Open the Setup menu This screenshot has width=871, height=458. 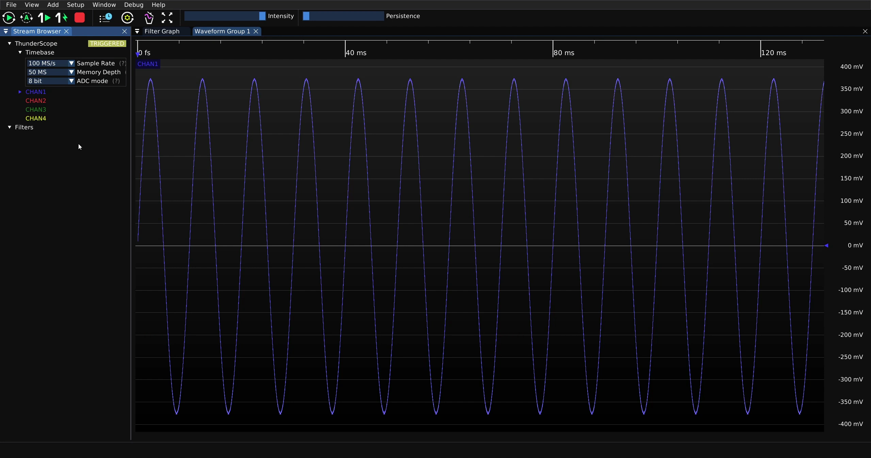[x=76, y=5]
